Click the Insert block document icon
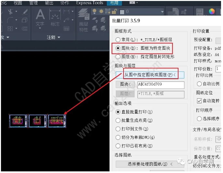This screenshot has height=173, width=223. (x=174, y=12)
